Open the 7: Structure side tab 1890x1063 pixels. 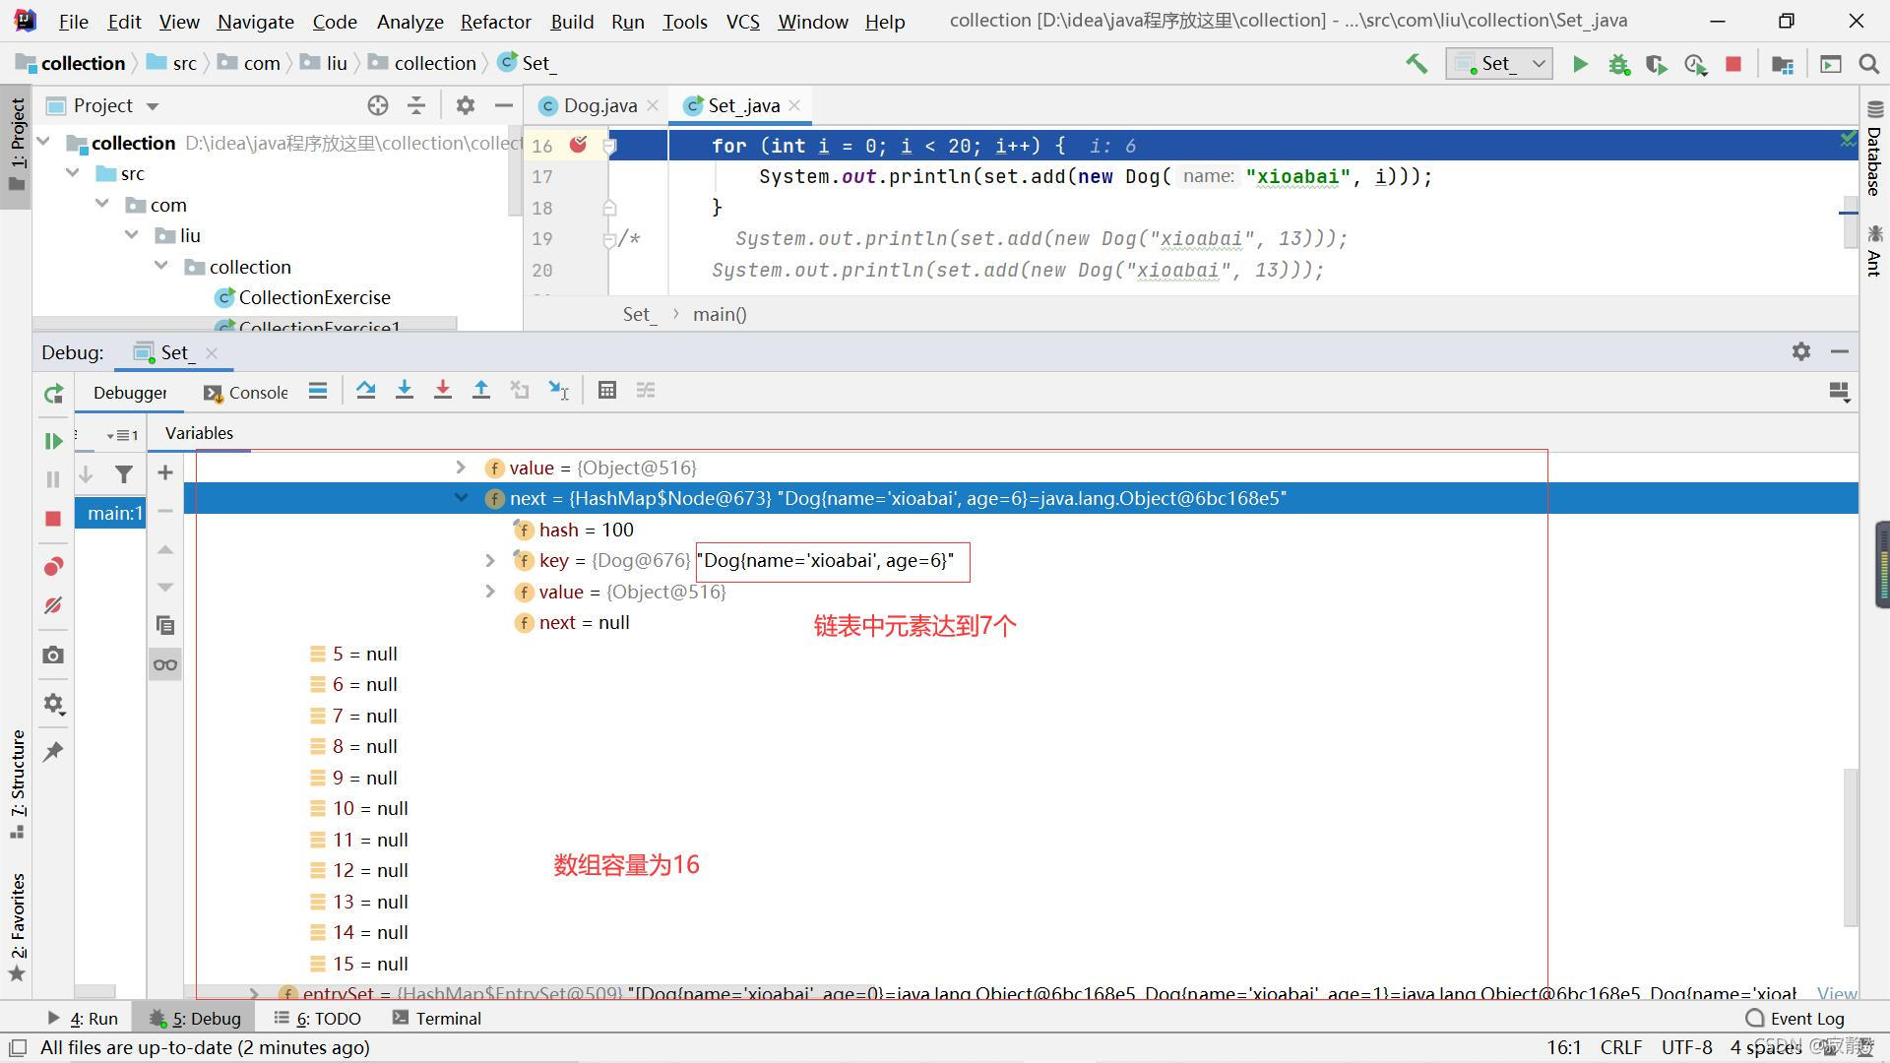pos(17,784)
